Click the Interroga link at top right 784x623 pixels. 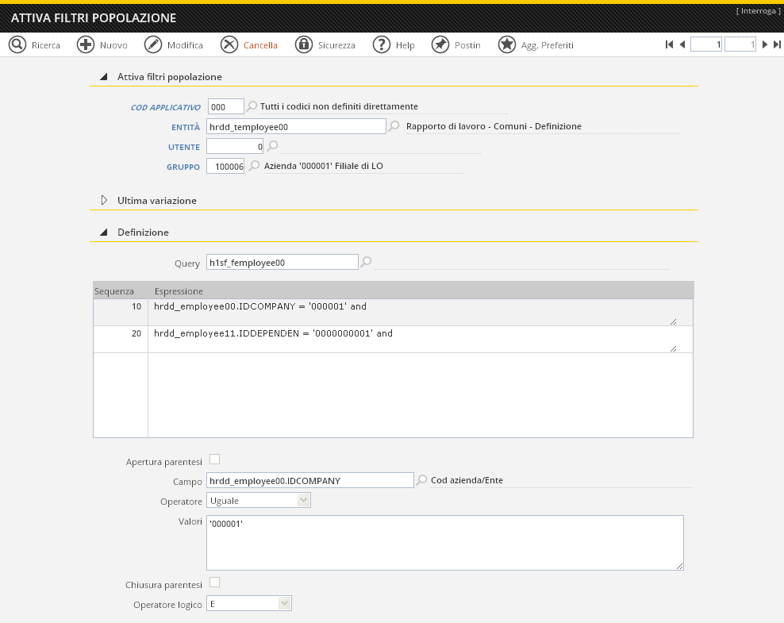tap(759, 10)
